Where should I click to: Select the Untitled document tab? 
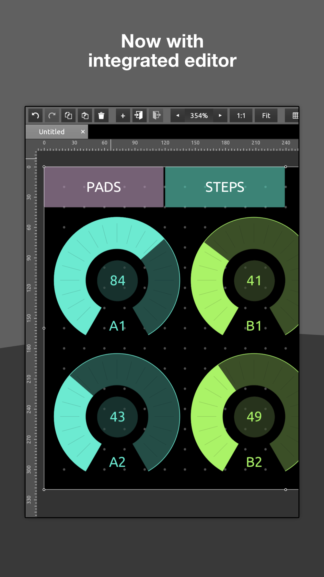[52, 132]
